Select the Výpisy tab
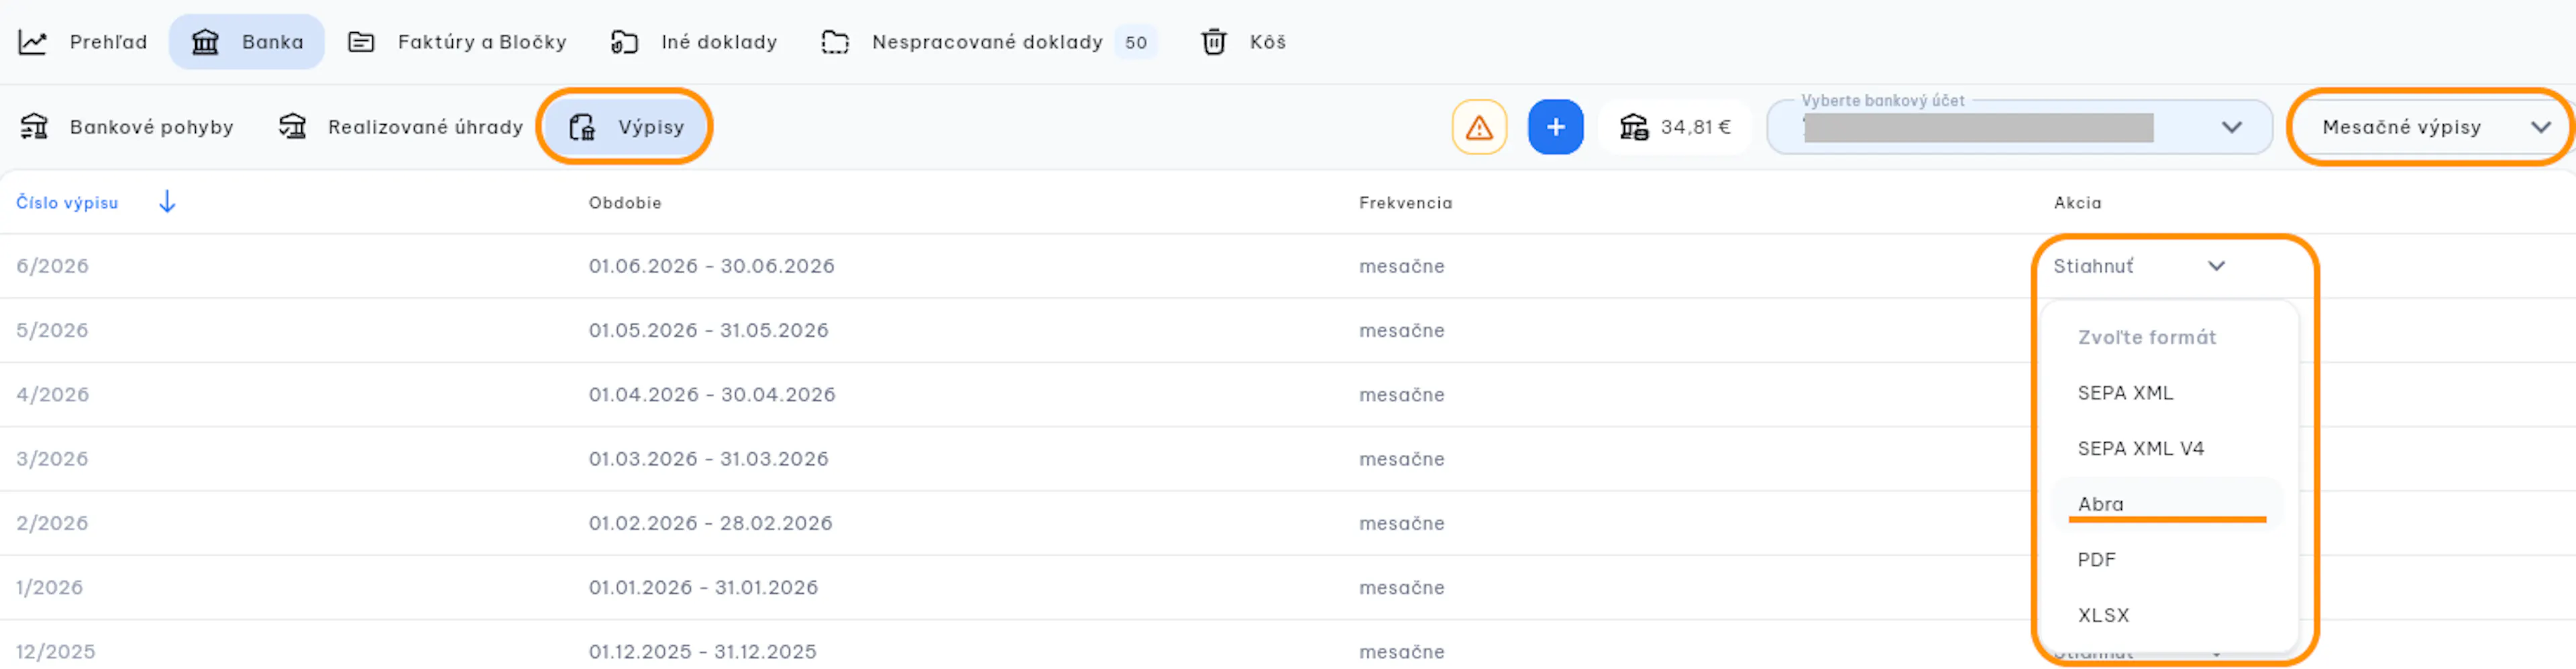The height and width of the screenshot is (669, 2576). coord(625,127)
